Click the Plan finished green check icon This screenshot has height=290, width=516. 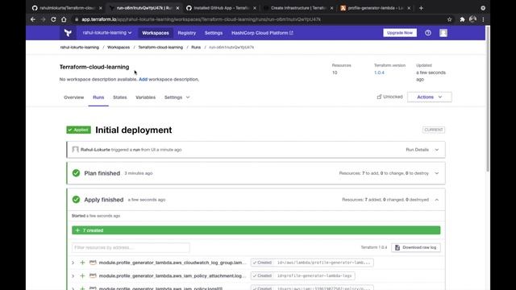[76, 173]
